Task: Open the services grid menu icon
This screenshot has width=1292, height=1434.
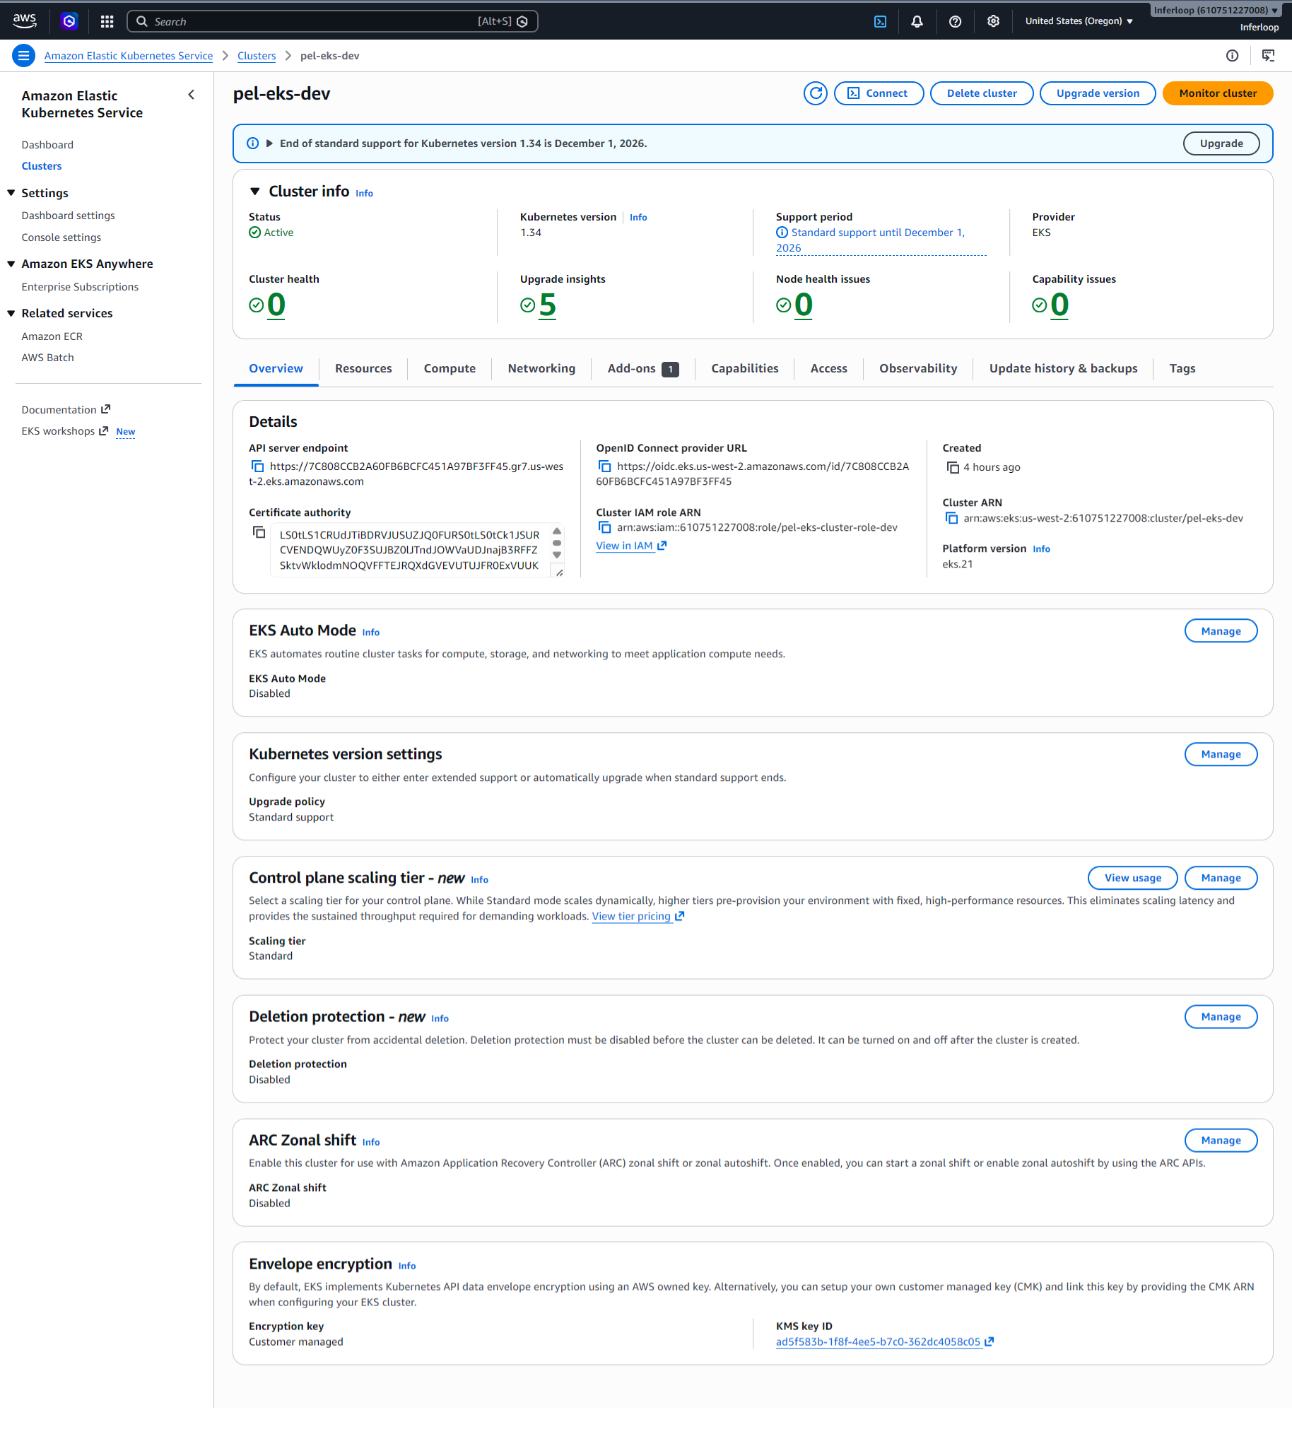Action: coord(107,21)
